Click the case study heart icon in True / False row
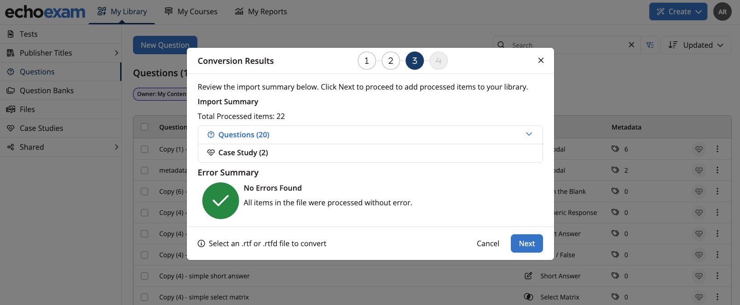The height and width of the screenshot is (305, 740). [699, 254]
